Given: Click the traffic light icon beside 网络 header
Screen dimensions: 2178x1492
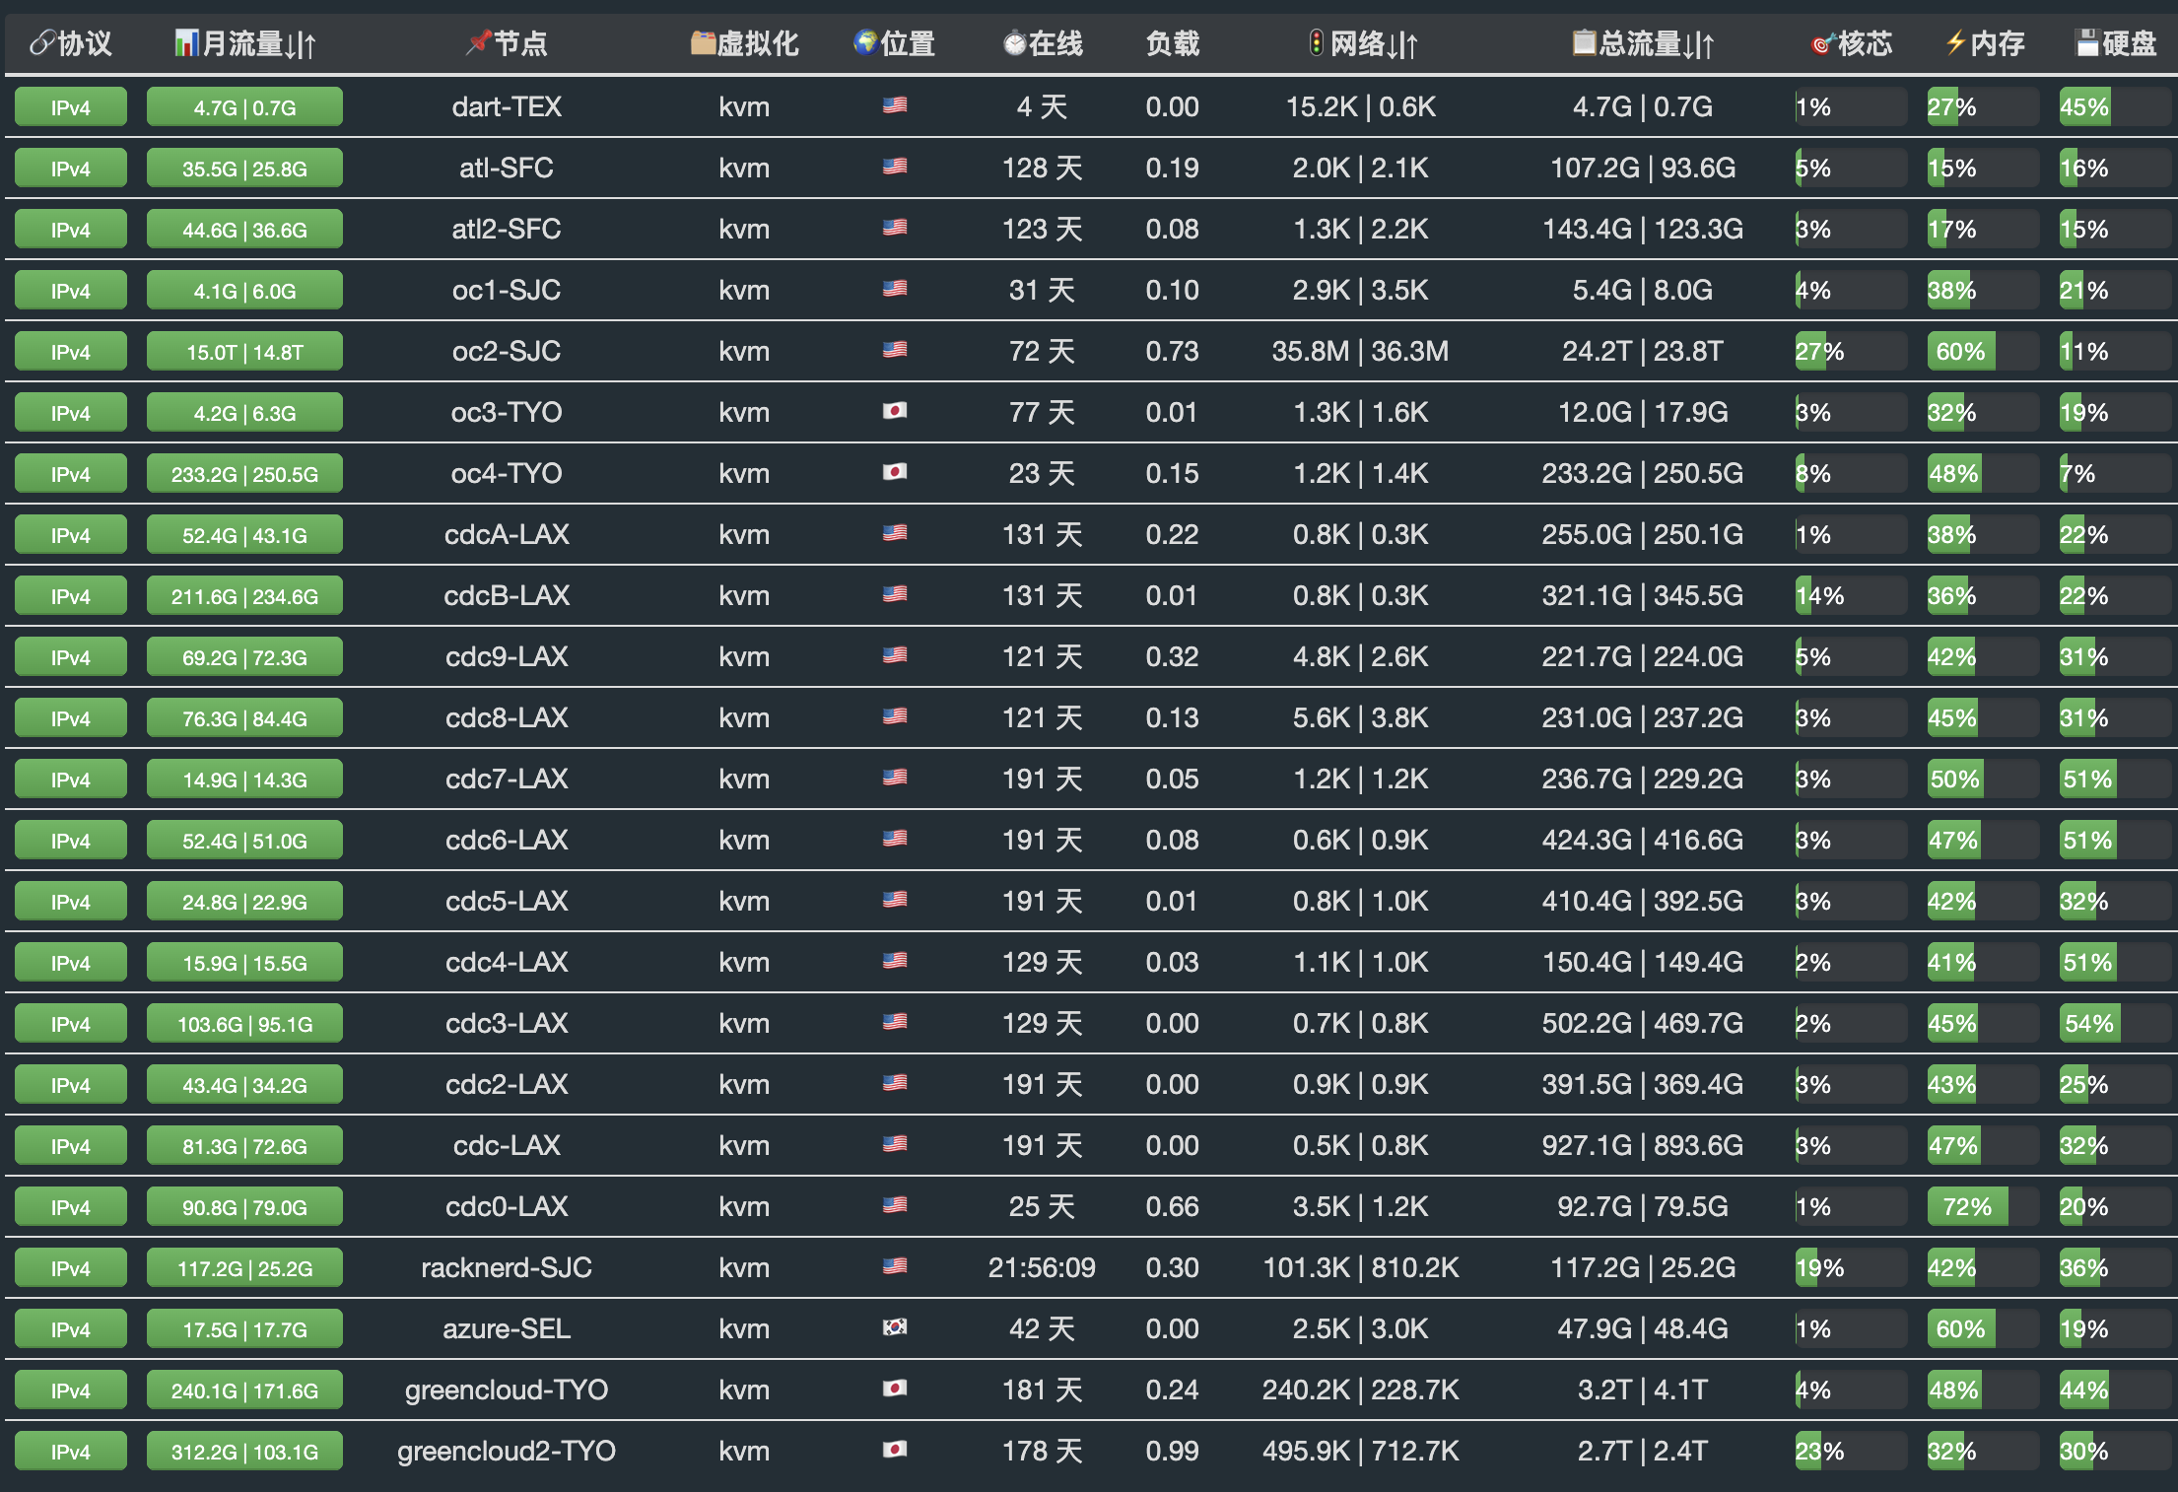Looking at the screenshot, I should (1316, 43).
